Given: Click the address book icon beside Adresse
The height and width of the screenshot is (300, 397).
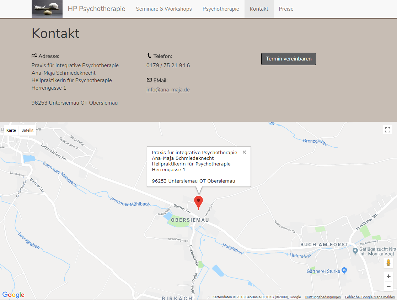Looking at the screenshot, I should 34,56.
